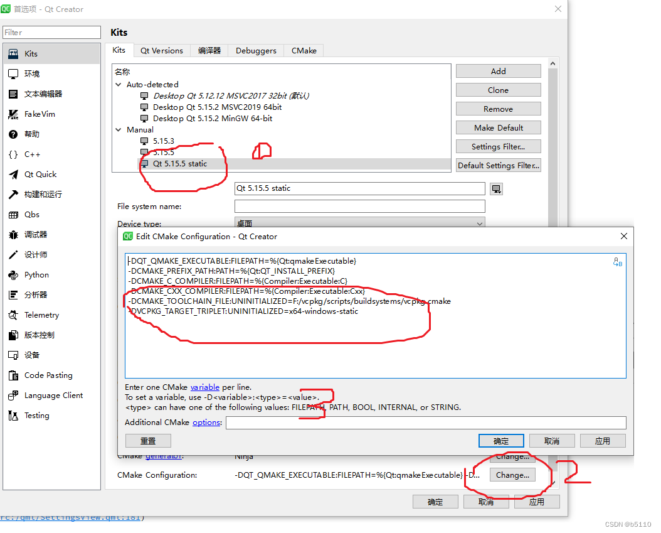The image size is (661, 533).
Task: Click the kit name field Qt 5.15.5 static
Action: pos(359,188)
